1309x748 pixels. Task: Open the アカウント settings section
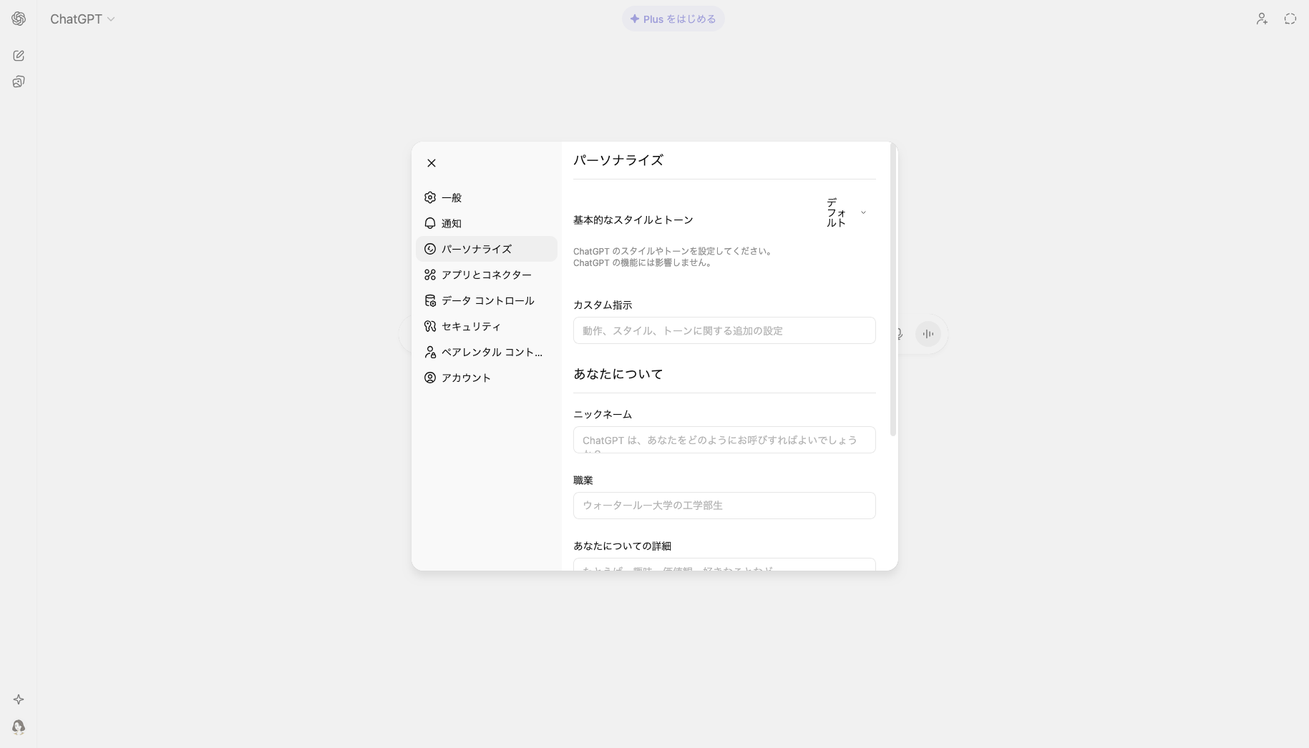pyautogui.click(x=466, y=378)
